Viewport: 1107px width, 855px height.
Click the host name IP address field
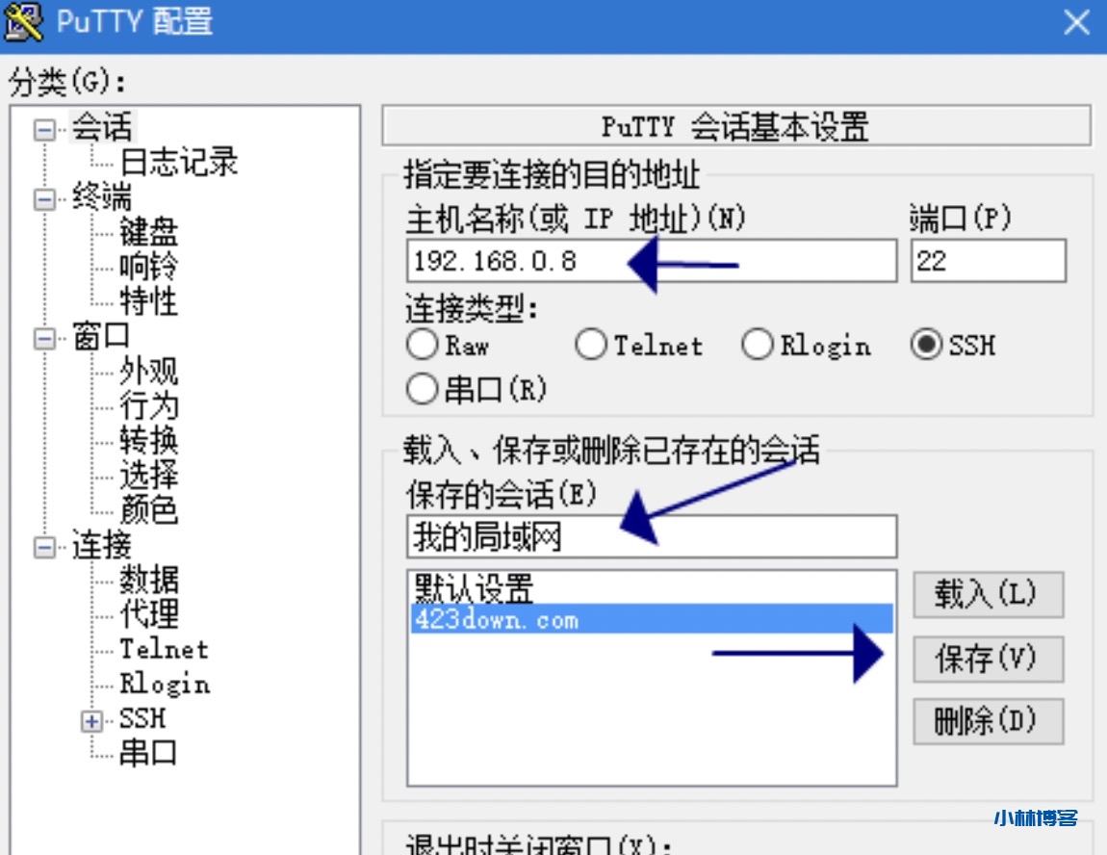pyautogui.click(x=651, y=261)
